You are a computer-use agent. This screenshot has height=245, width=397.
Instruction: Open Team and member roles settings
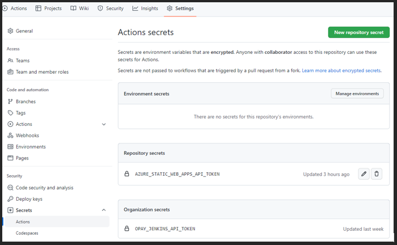[x=42, y=72]
